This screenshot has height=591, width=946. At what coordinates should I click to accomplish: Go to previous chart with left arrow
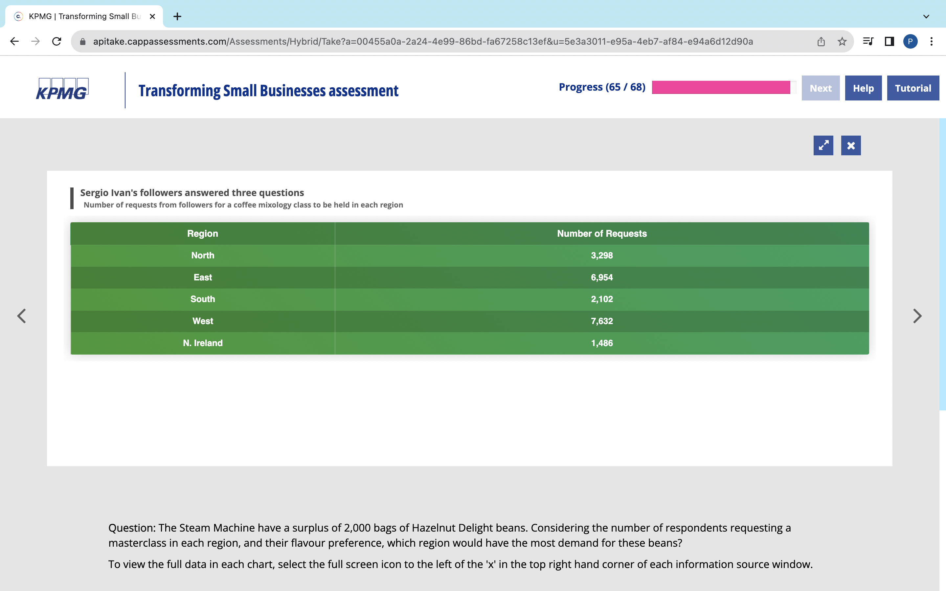coord(21,316)
